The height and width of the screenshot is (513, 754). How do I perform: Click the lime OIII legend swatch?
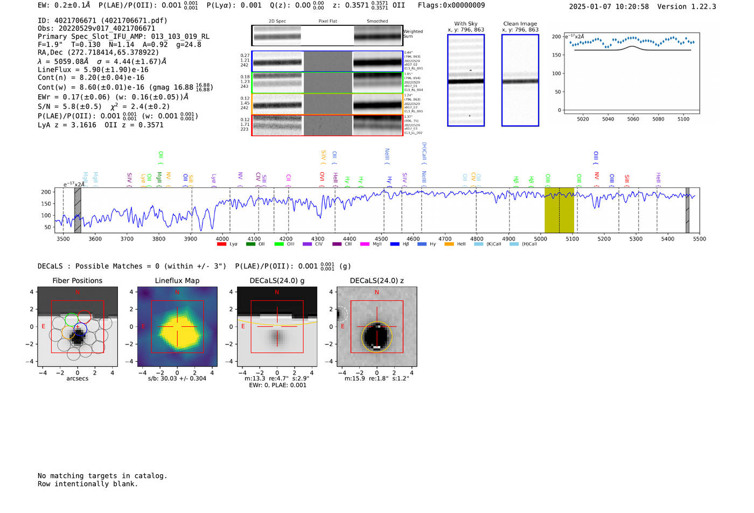(279, 244)
